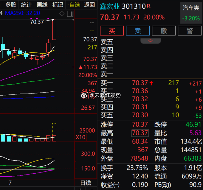Click the 买五 price 70.30
203x190 pixels.
pos(140,115)
